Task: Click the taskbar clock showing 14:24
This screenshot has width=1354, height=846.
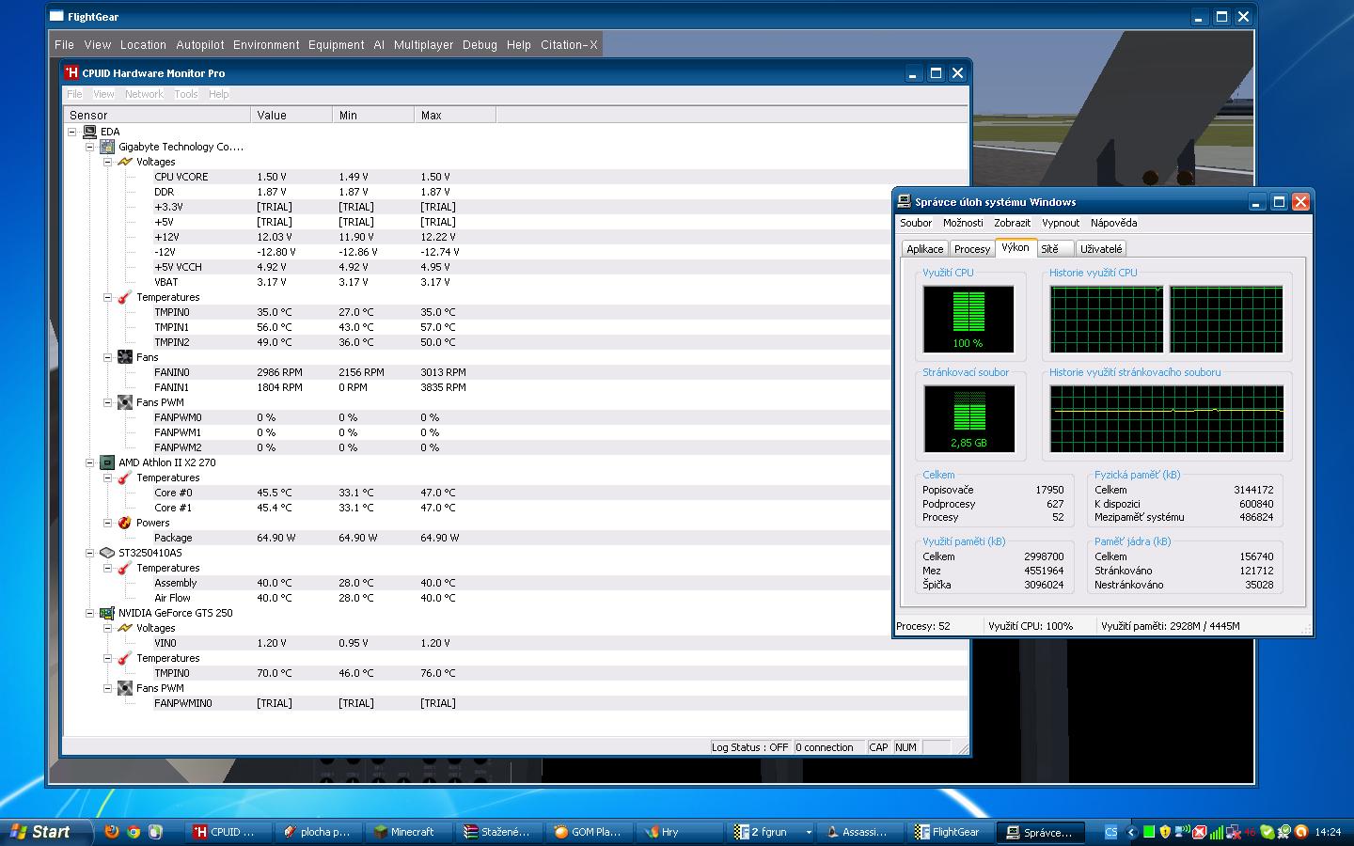Action: click(x=1328, y=832)
